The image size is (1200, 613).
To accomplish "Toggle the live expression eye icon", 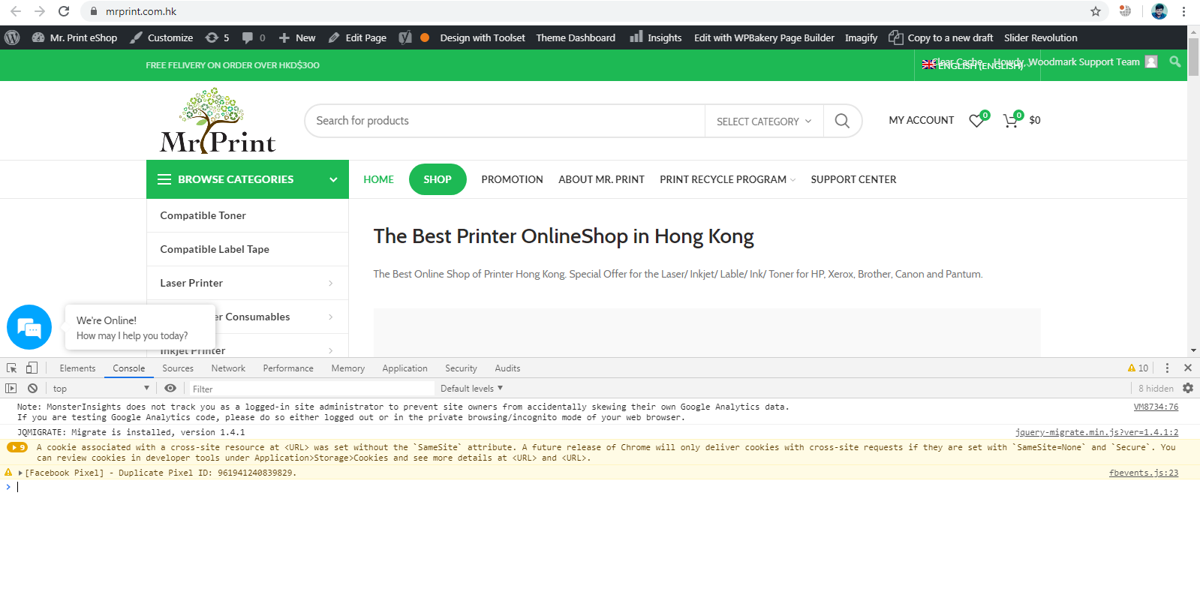I will (170, 388).
